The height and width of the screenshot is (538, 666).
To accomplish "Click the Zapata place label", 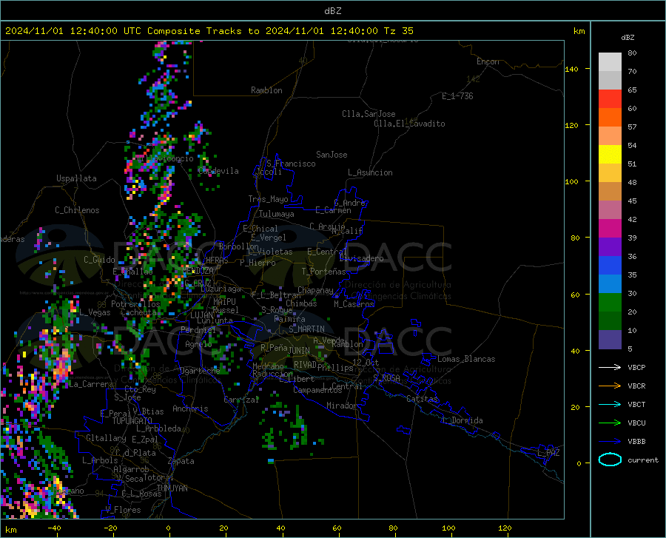I will [181, 461].
